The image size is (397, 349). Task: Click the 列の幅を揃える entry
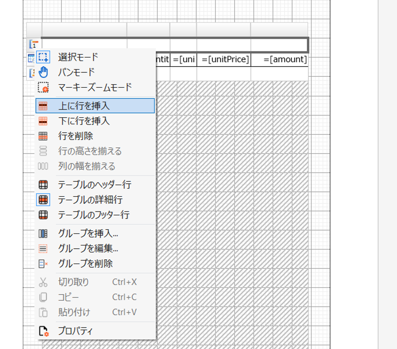(x=95, y=166)
